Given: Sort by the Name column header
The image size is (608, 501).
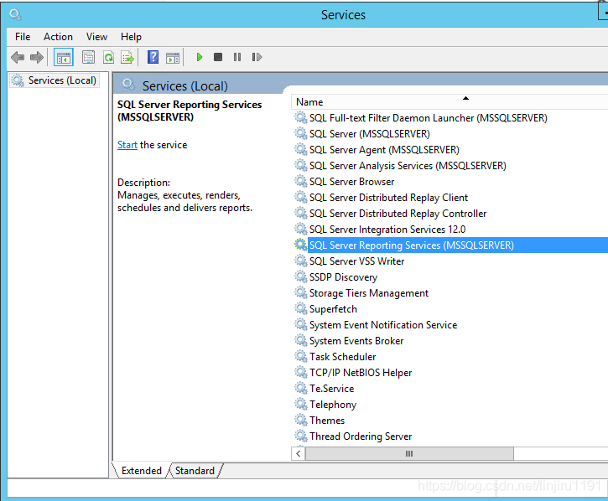Looking at the screenshot, I should pos(450,102).
